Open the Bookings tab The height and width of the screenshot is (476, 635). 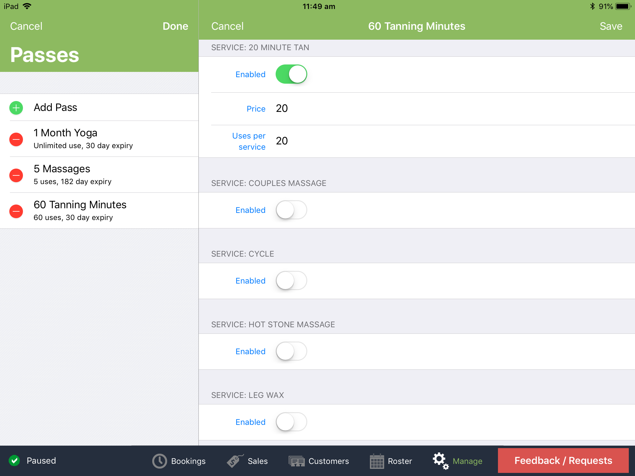click(179, 461)
